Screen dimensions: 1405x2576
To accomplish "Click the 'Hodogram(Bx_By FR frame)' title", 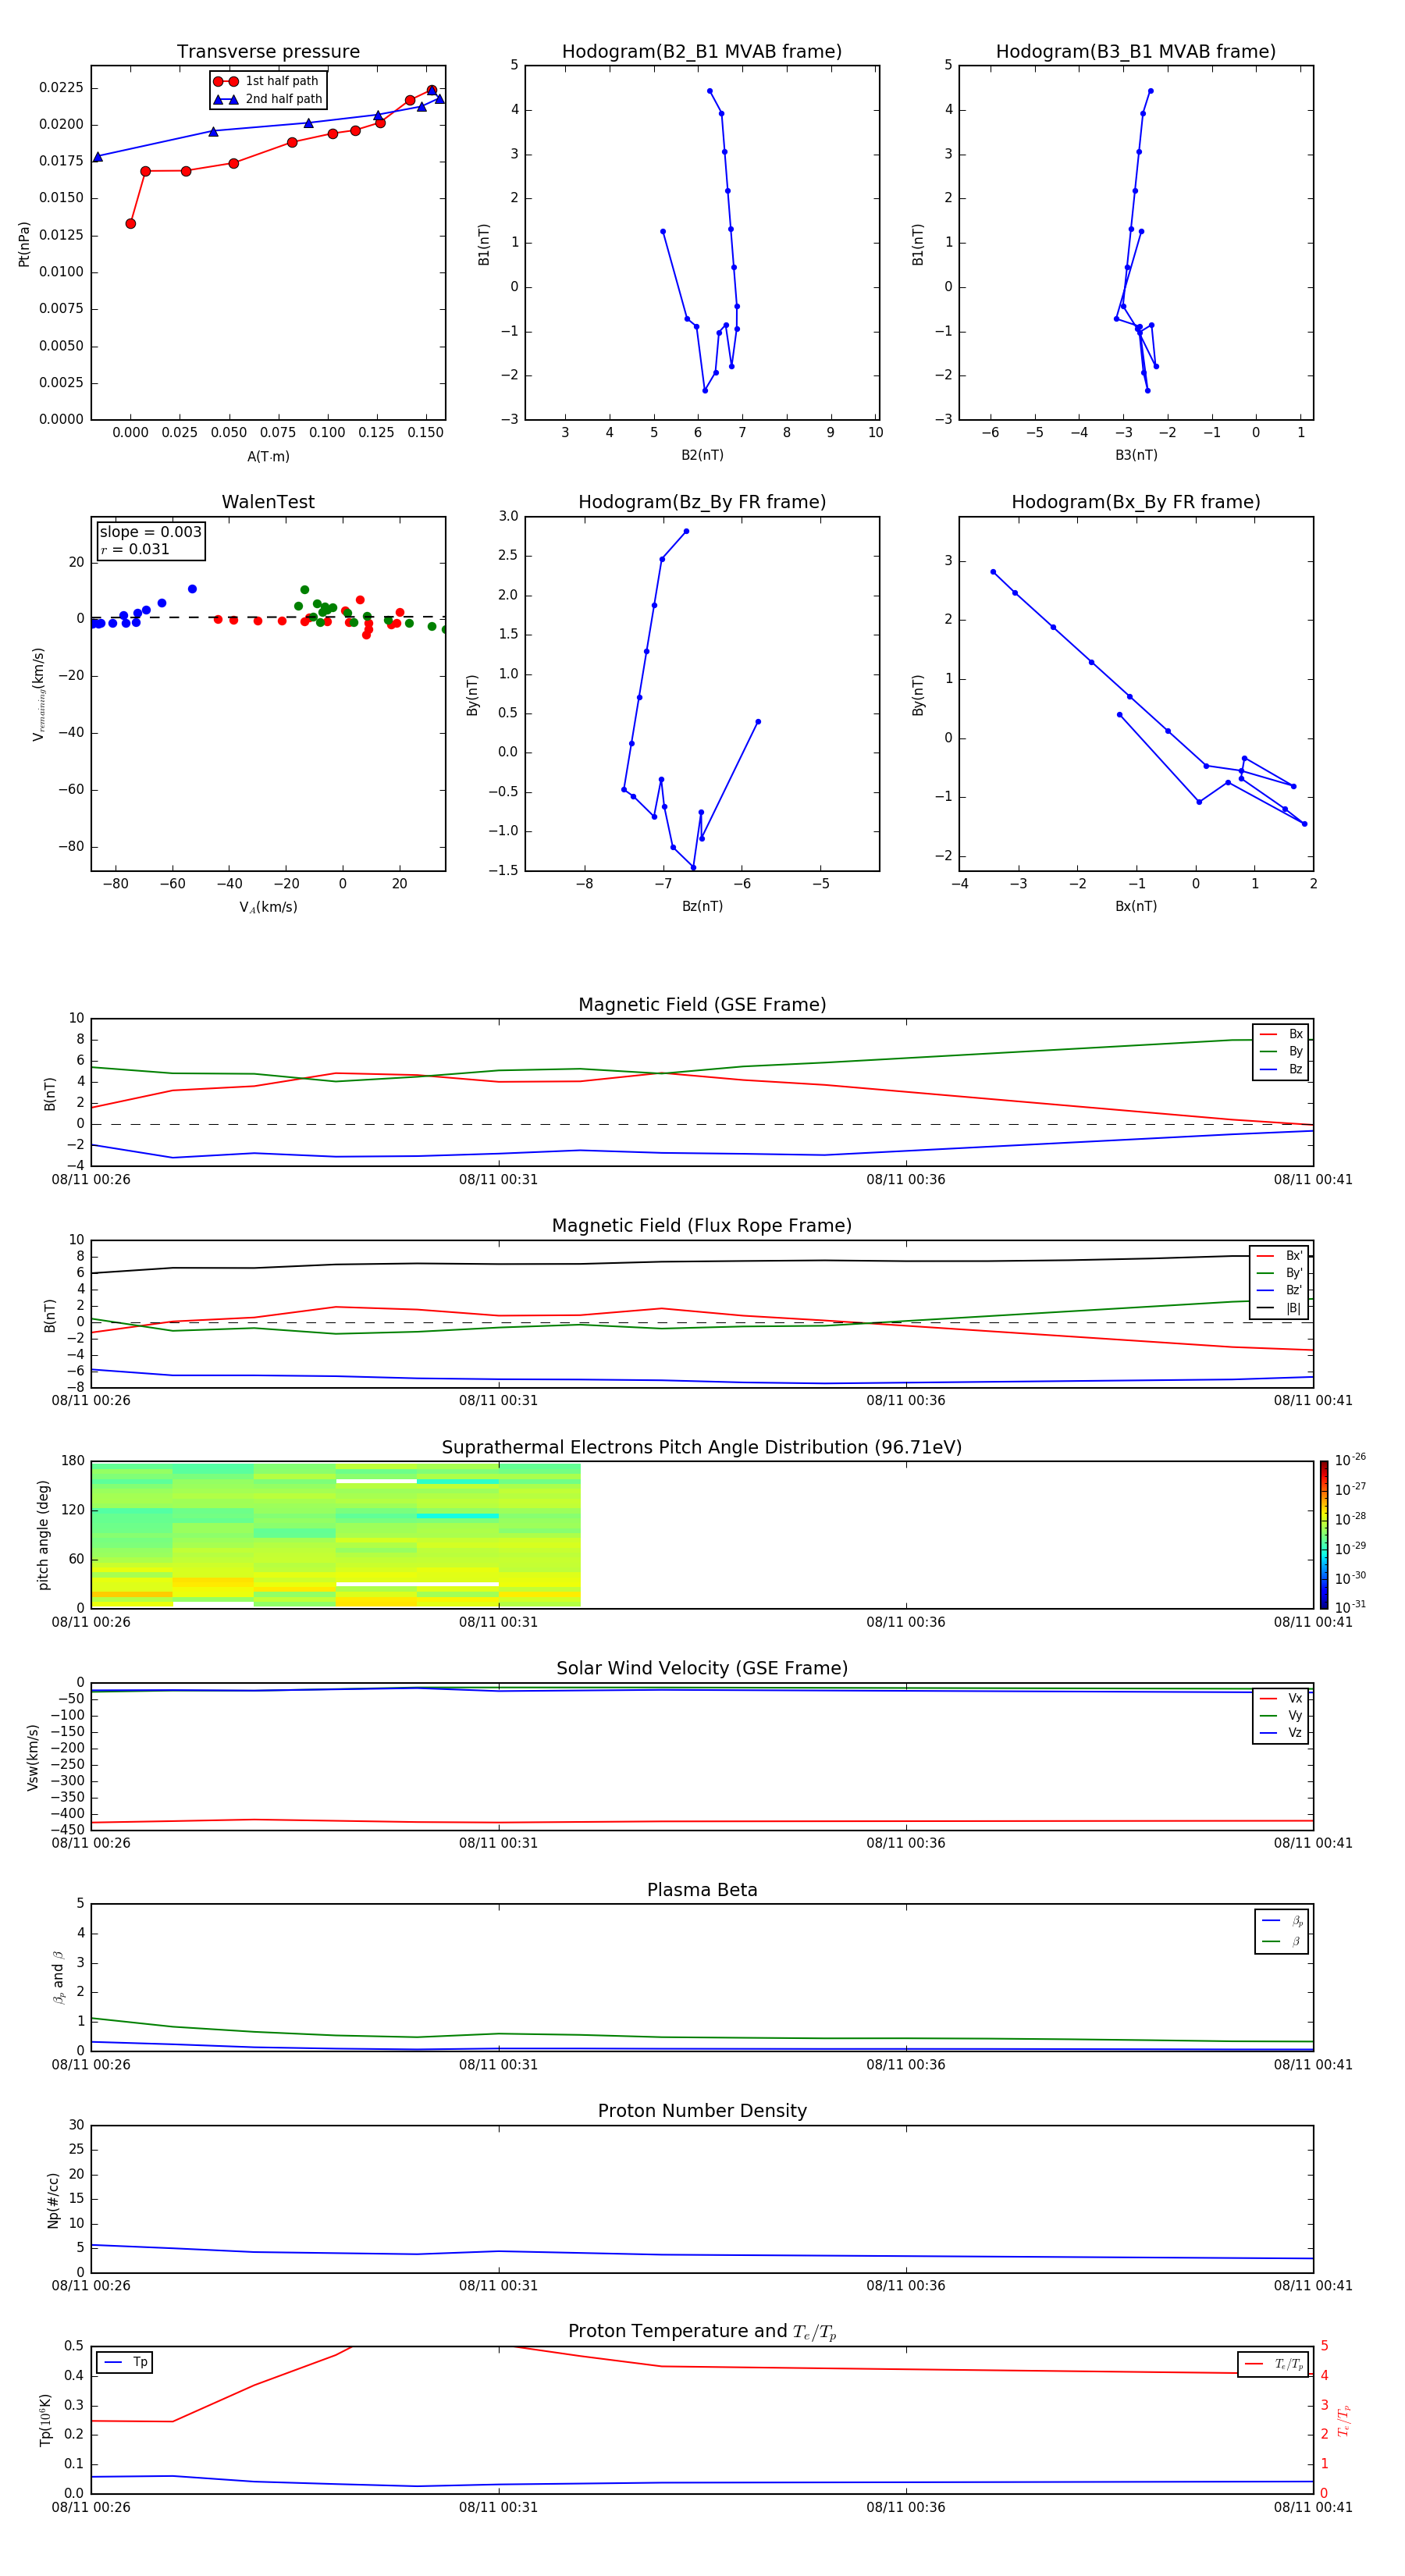I will tap(1136, 502).
